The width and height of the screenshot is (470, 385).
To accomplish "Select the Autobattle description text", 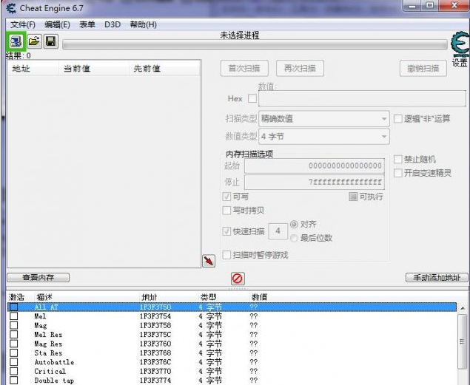I will [x=54, y=362].
